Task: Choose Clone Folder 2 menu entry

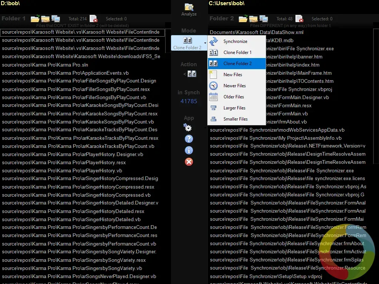Action: pyautogui.click(x=237, y=64)
